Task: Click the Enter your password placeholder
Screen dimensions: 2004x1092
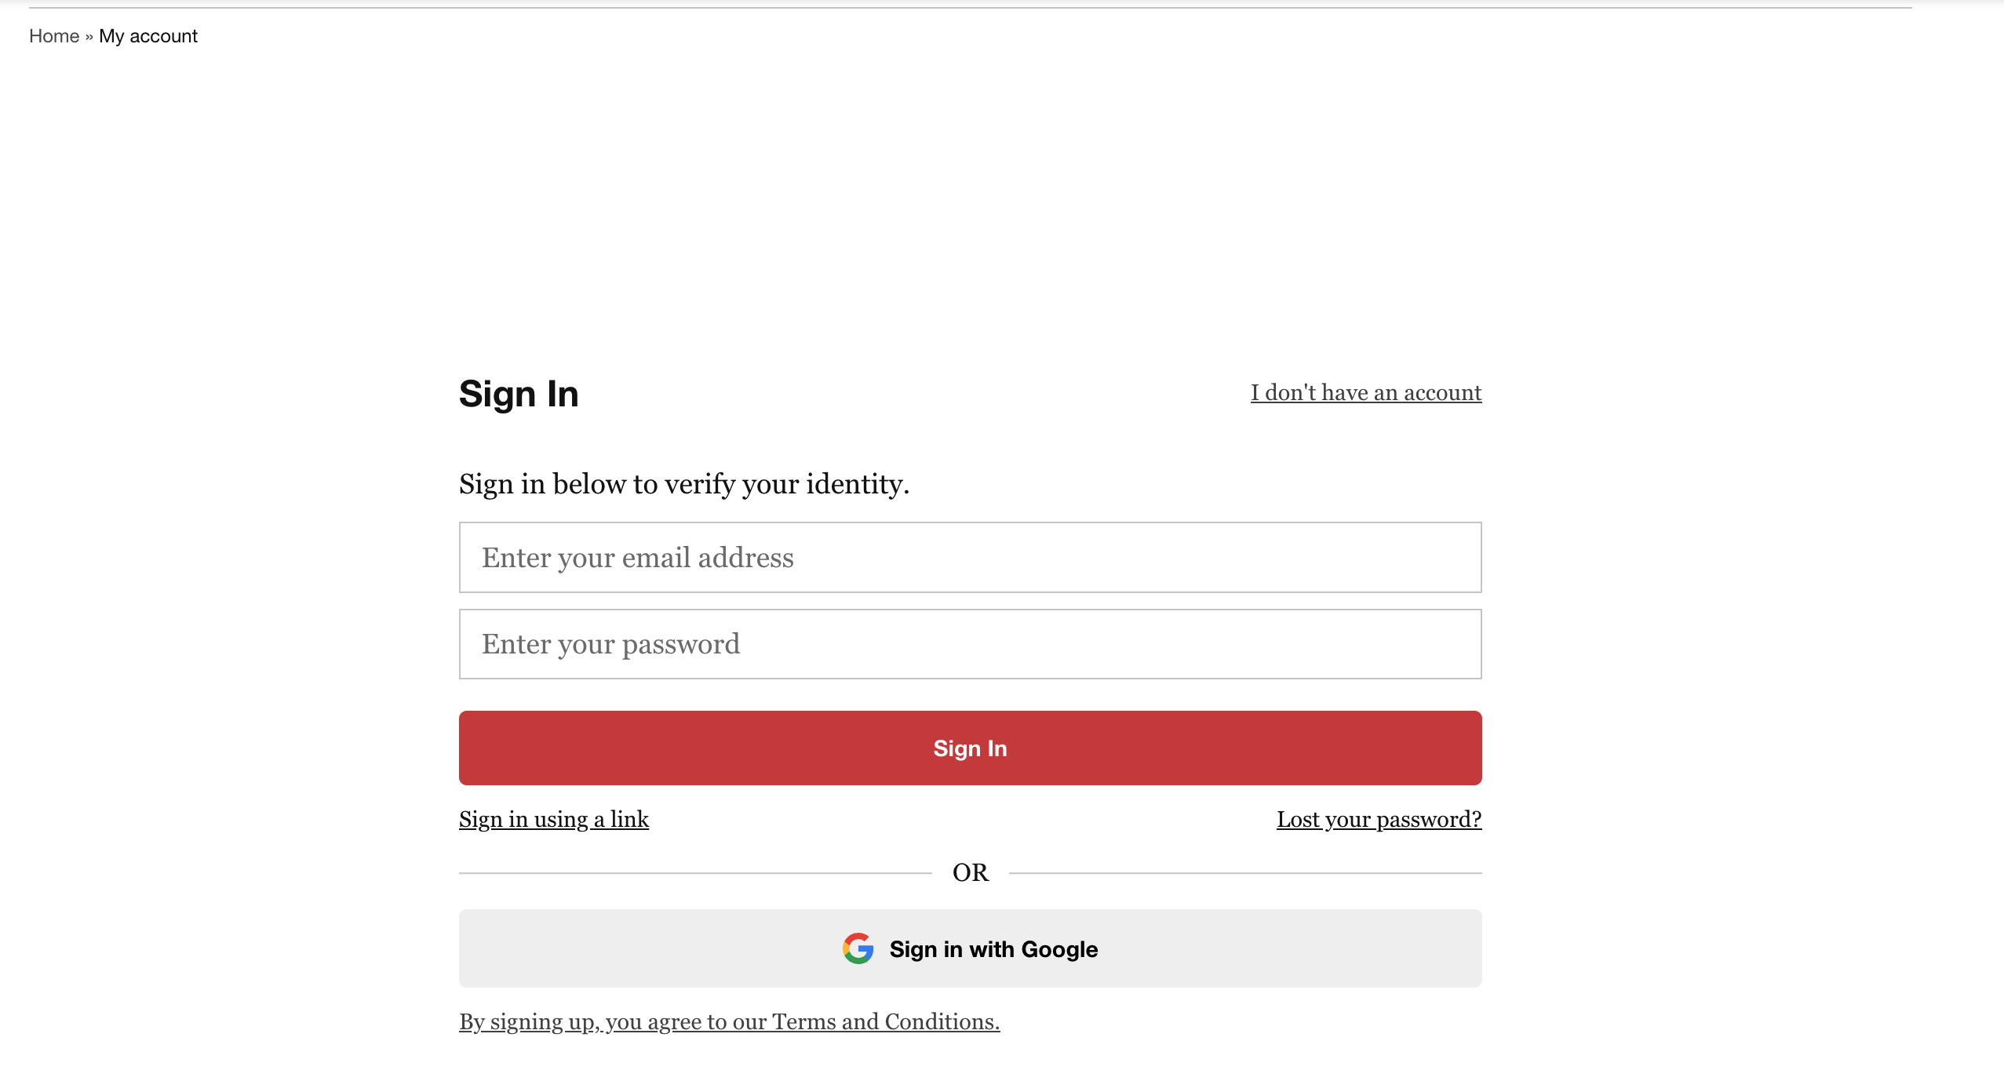Action: pos(610,645)
